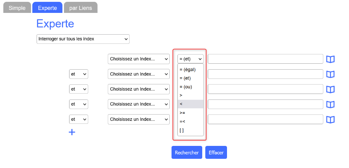Open the book icon beside second search row

click(330, 74)
